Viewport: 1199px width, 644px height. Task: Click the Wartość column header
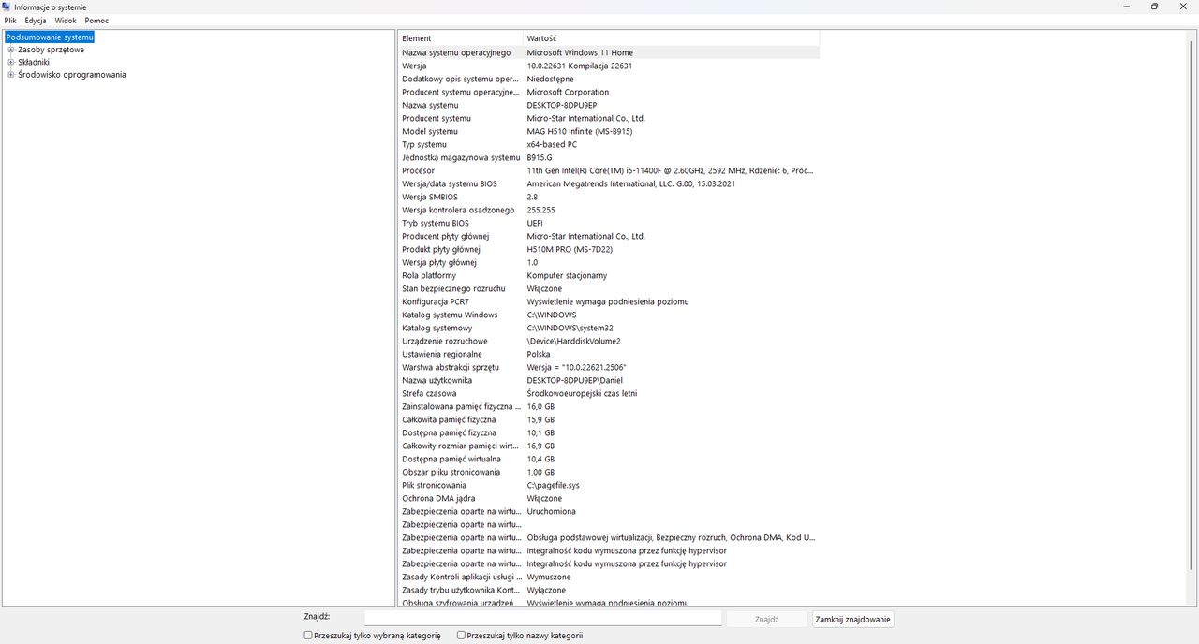click(x=671, y=38)
